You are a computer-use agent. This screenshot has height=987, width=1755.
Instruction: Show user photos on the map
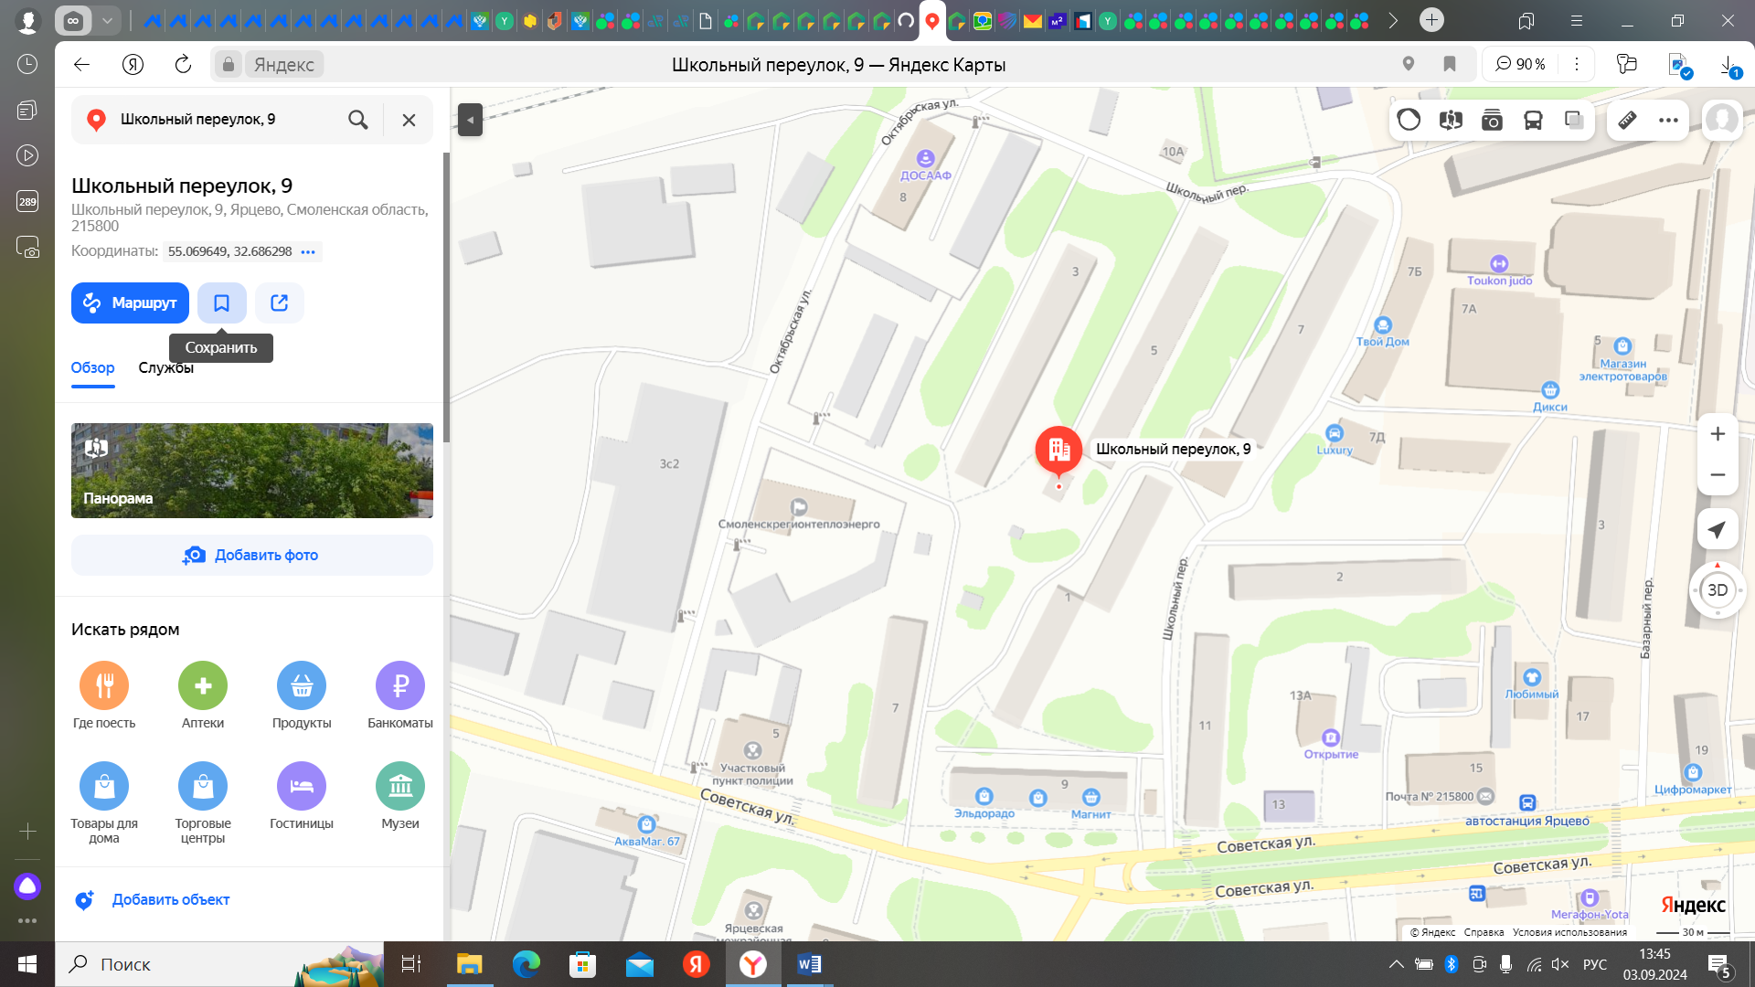tap(1492, 121)
